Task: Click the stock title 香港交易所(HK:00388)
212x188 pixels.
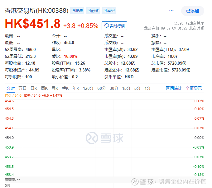Action: (x=36, y=11)
